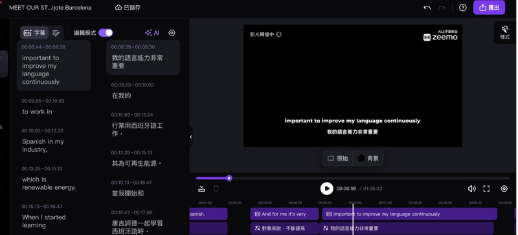Click the English subtitle on video preview
The height and width of the screenshot is (235, 518).
pos(352,121)
